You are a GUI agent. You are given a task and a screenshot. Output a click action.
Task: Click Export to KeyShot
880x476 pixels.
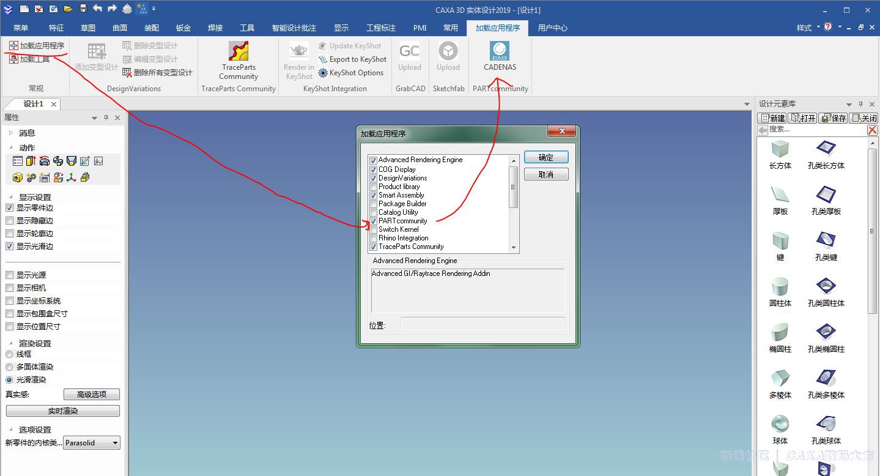point(353,59)
